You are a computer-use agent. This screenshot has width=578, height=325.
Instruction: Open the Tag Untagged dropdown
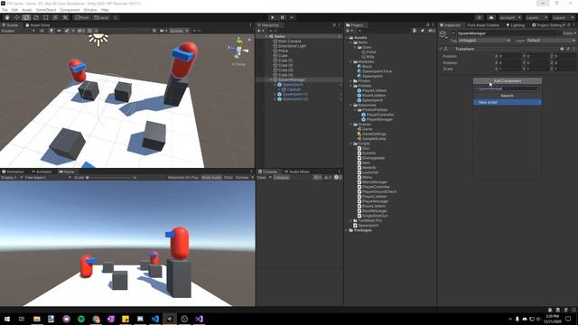tap(484, 40)
